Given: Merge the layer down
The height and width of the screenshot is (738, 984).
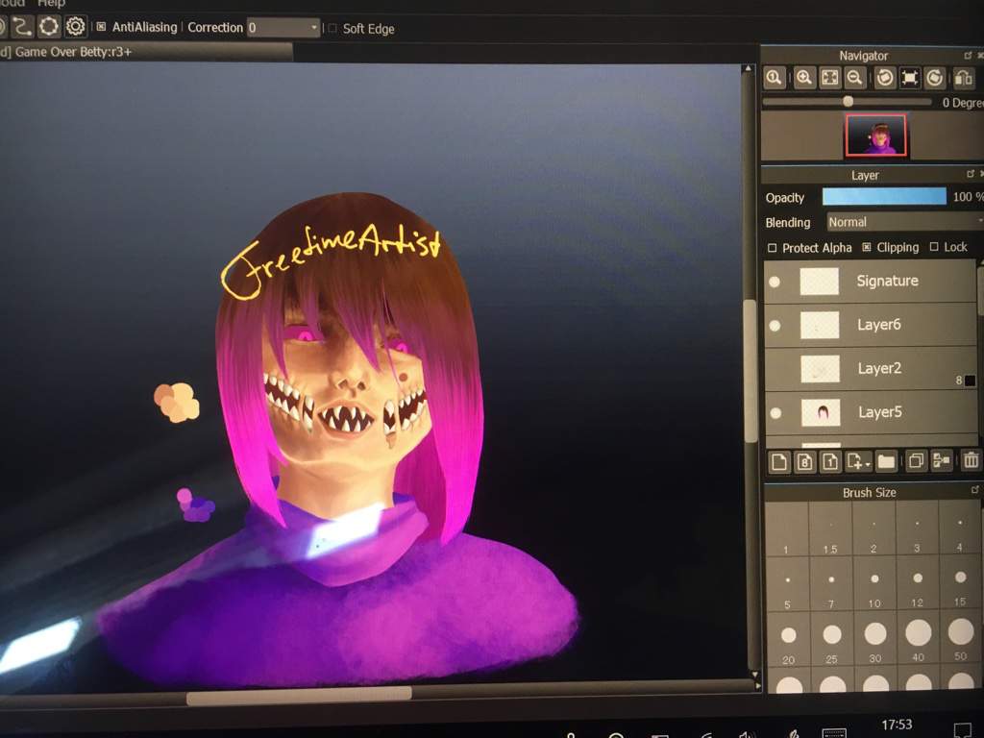Looking at the screenshot, I should click(942, 460).
